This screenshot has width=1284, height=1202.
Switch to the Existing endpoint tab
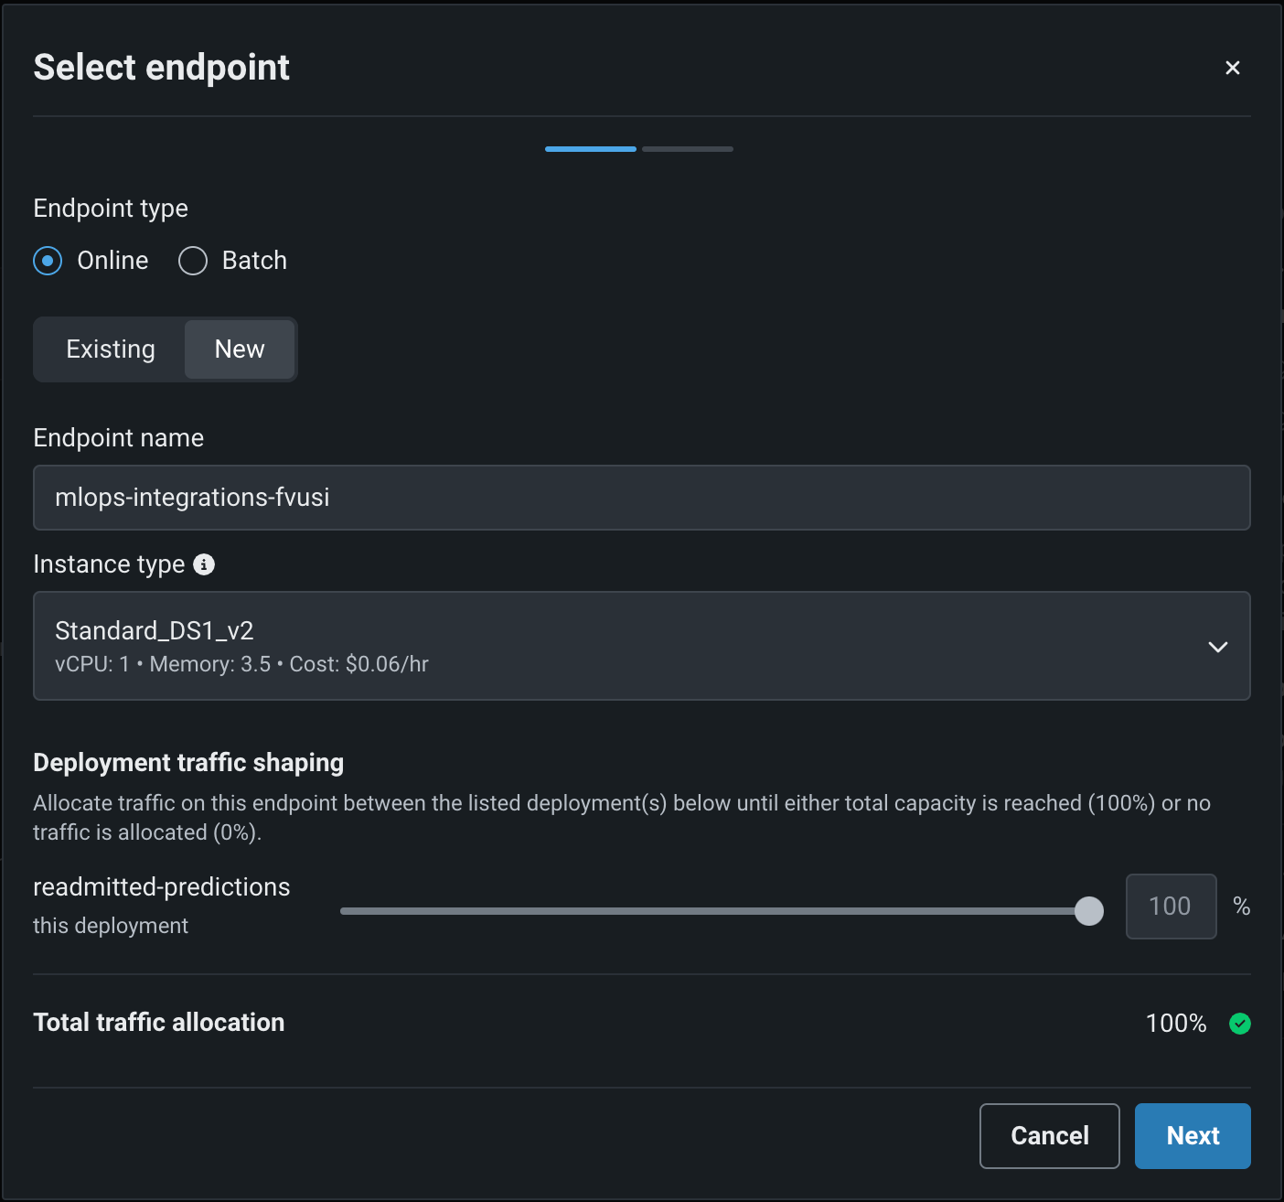point(111,349)
